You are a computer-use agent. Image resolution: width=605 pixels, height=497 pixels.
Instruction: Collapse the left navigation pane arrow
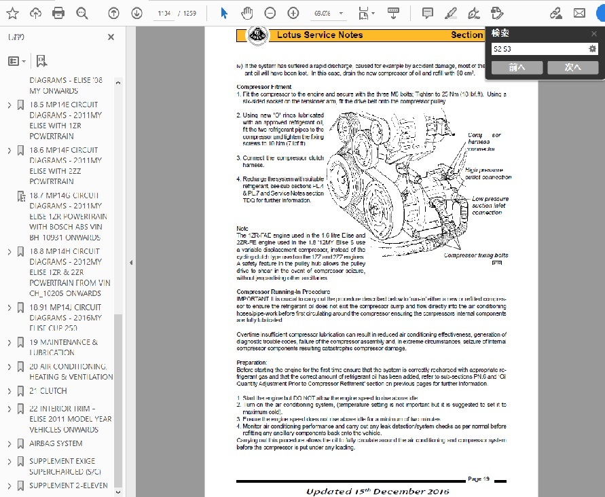point(131,262)
